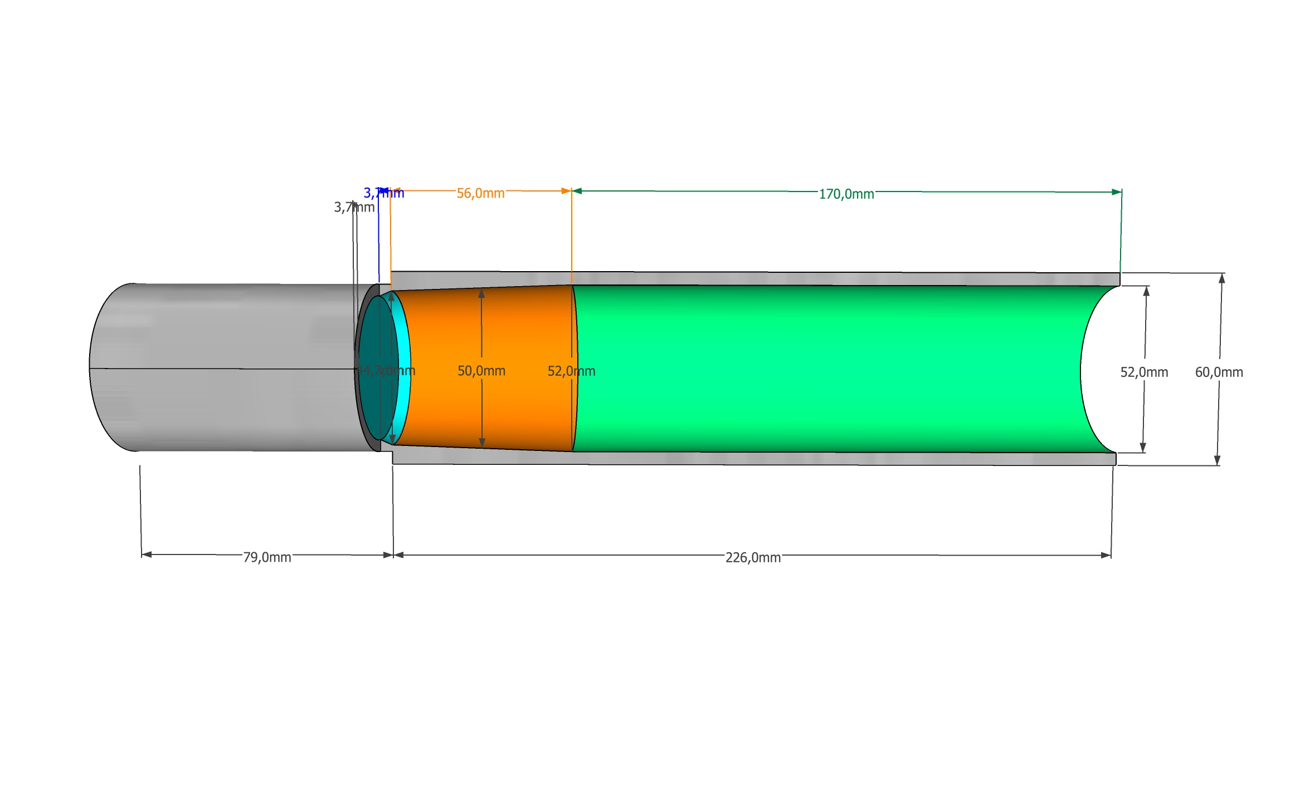Click the 52,0mm label next to 60,0mm
Screen dimensions: 1295x795
click(1144, 372)
